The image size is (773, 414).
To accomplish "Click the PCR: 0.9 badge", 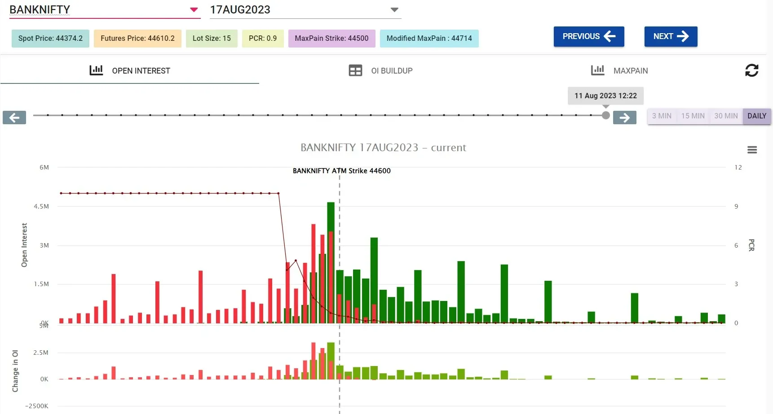I will coord(263,39).
